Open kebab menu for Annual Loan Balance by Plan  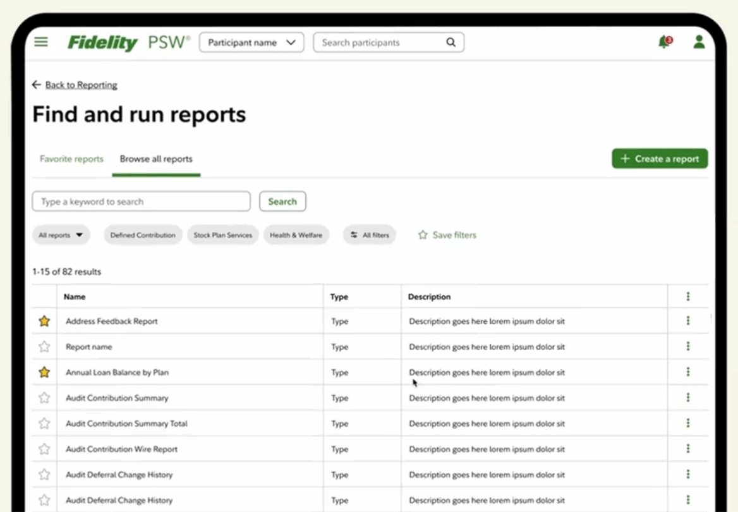687,372
